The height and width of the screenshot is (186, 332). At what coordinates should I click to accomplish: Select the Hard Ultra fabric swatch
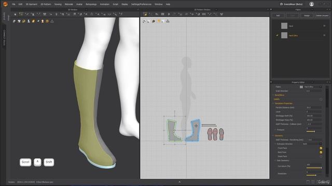click(x=284, y=36)
